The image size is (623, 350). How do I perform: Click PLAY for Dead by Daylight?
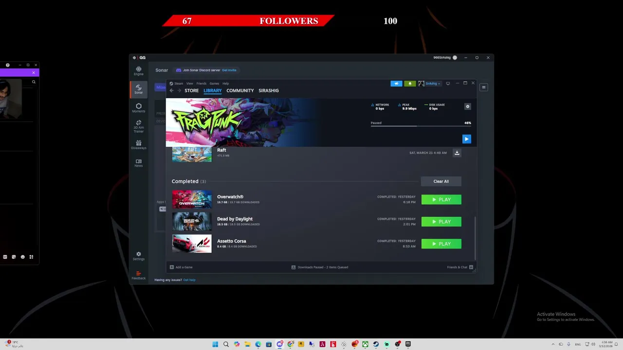[x=441, y=222]
